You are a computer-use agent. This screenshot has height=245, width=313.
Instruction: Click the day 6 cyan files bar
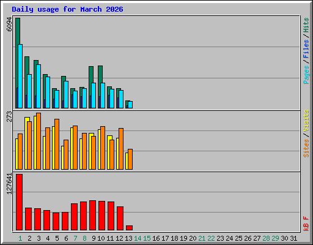[66, 94]
